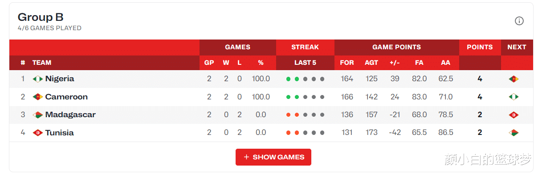
Task: Click the STREAK column header
Action: pyautogui.click(x=305, y=47)
